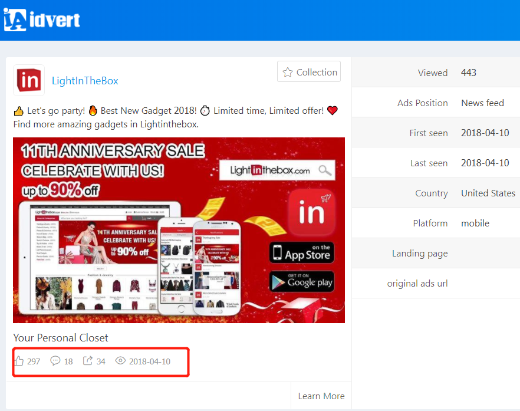Click the Viewed label

pyautogui.click(x=433, y=73)
